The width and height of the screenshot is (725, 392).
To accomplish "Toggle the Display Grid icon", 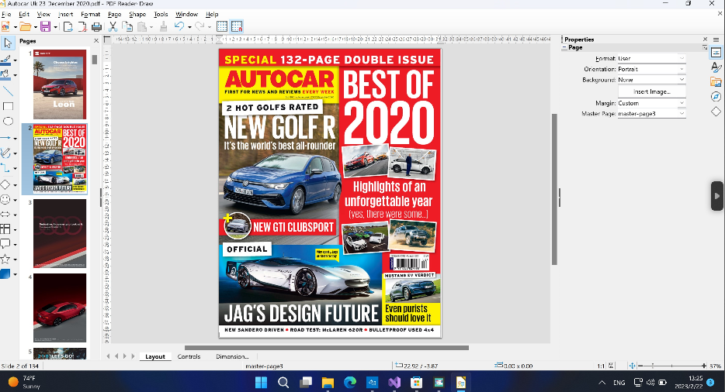I will click(222, 26).
